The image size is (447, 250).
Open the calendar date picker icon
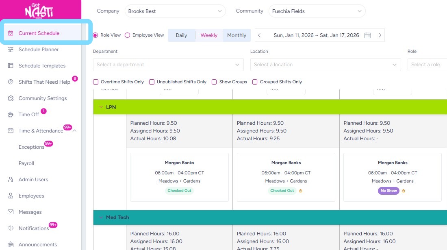point(367,35)
